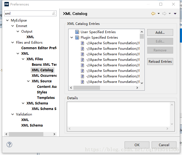Image resolution: width=182 pixels, height=155 pixels.
Task: Select Beans XML Templates tree item
Action: point(44,65)
